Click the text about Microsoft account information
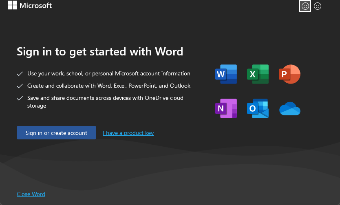The image size is (340, 205). tap(108, 74)
